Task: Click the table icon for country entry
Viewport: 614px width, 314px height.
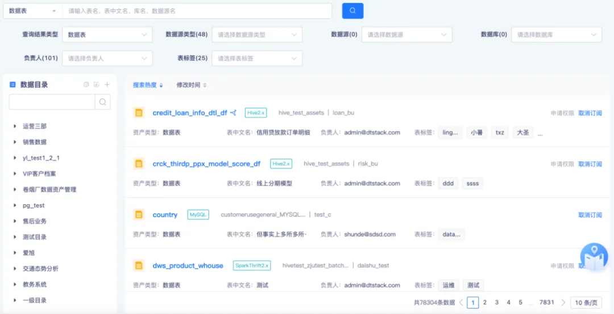Action: [x=138, y=215]
